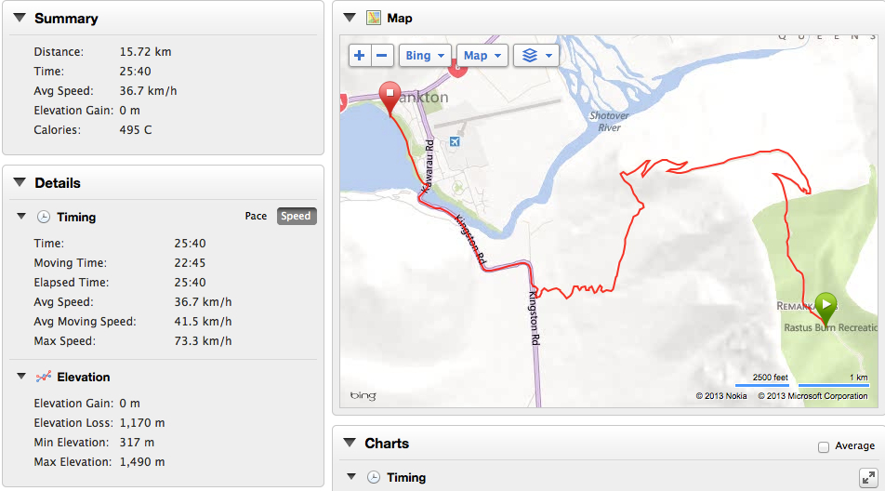
Task: Click the red finish marker at Frankton
Action: click(x=390, y=95)
